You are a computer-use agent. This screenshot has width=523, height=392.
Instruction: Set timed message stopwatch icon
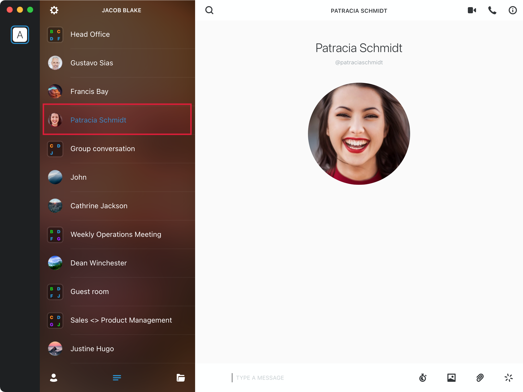[x=423, y=378]
